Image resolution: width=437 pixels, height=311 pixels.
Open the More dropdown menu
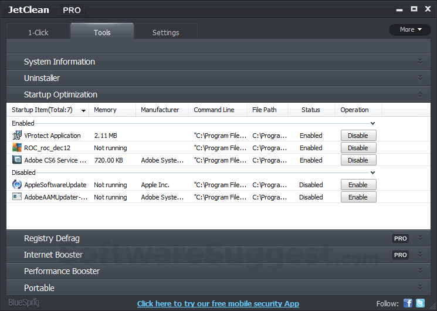coord(410,29)
